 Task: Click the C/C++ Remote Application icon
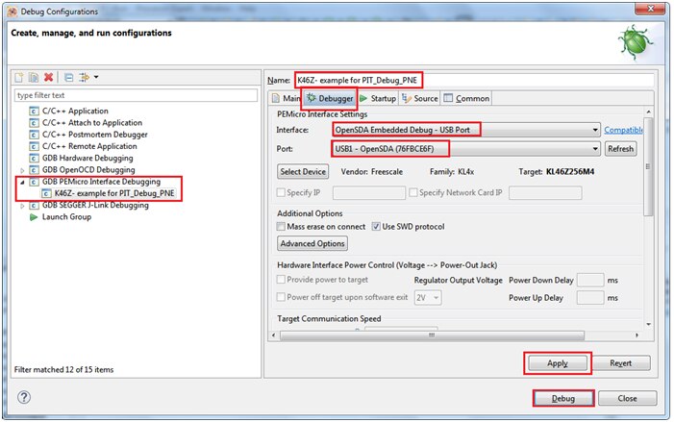(x=34, y=146)
